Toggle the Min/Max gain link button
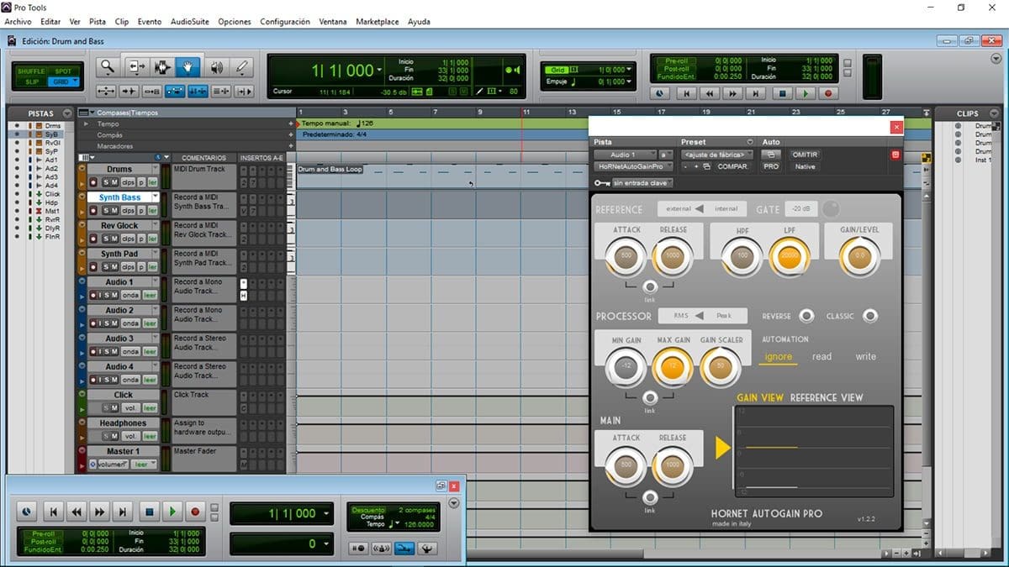This screenshot has height=567, width=1009. (x=650, y=398)
